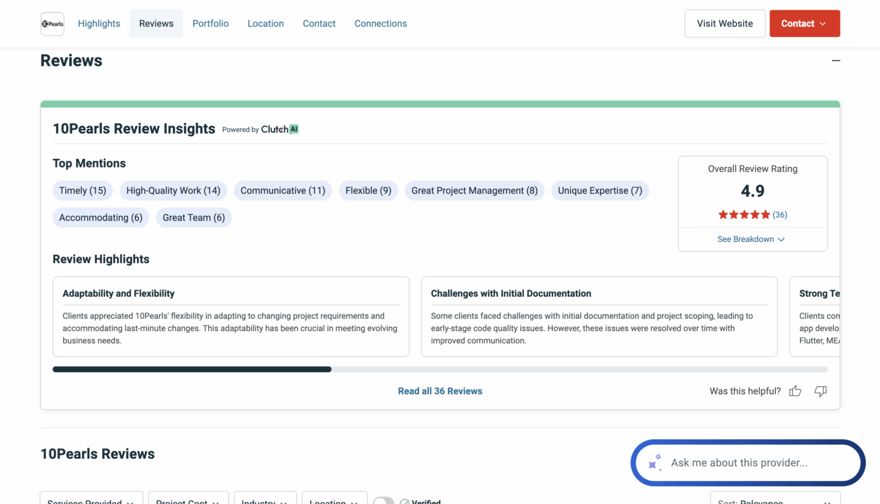The height and width of the screenshot is (504, 880).
Task: Click the 10Pearls Reviews heading
Action: click(x=98, y=454)
